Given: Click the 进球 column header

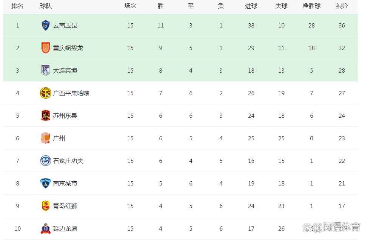Looking at the screenshot, I should point(251,6).
